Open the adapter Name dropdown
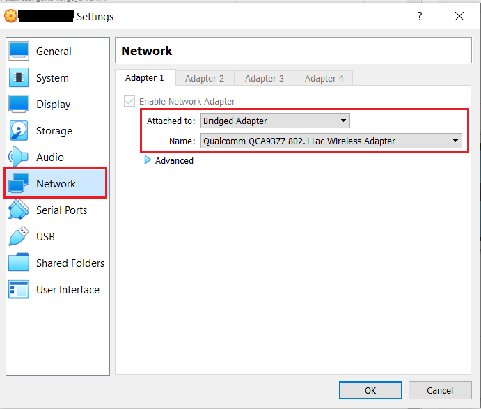Screen dimensions: 481x409 [x=331, y=141]
